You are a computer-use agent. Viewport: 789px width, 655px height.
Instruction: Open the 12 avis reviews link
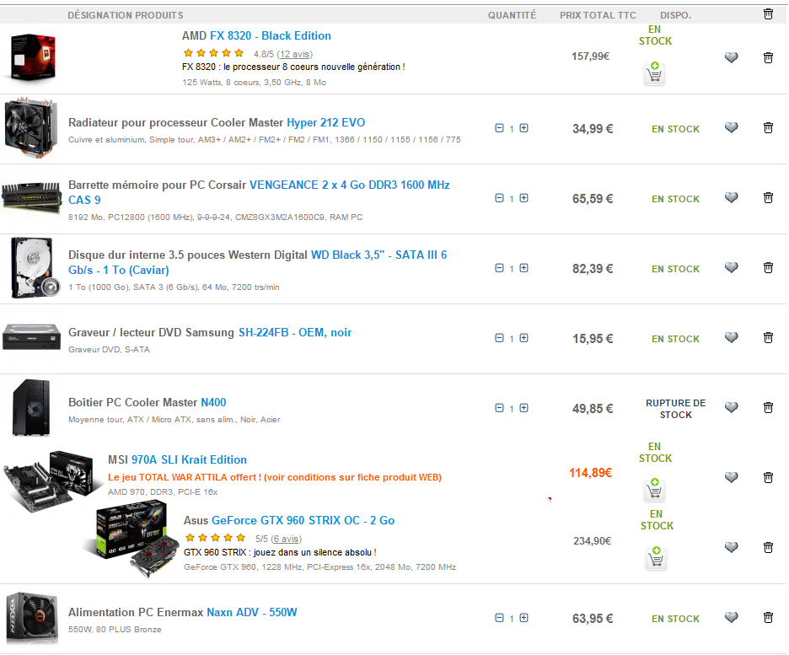click(x=294, y=54)
